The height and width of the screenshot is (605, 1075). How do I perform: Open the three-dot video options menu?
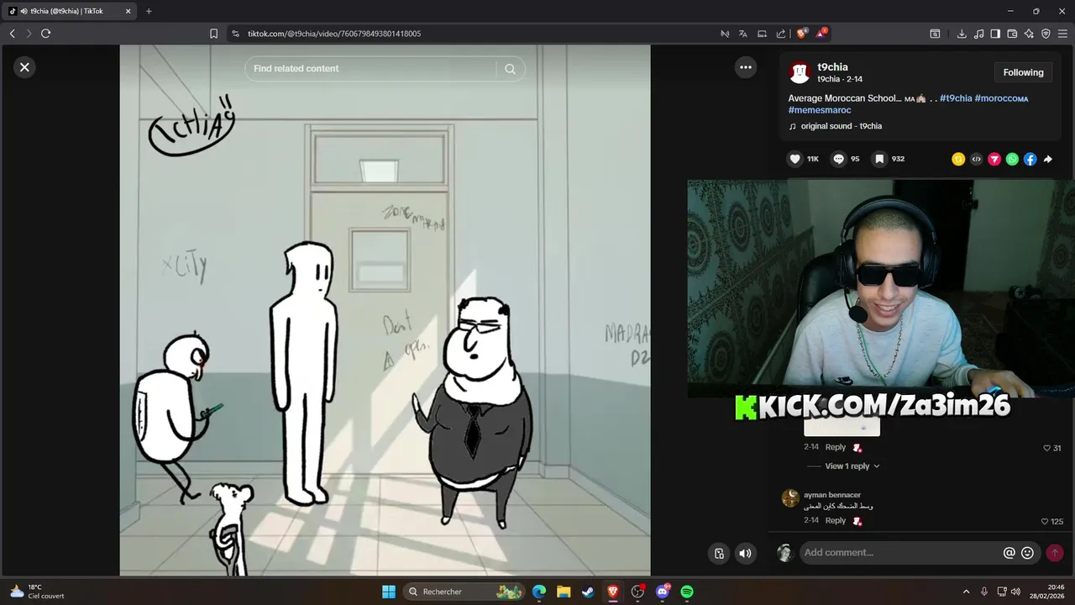[x=746, y=68]
